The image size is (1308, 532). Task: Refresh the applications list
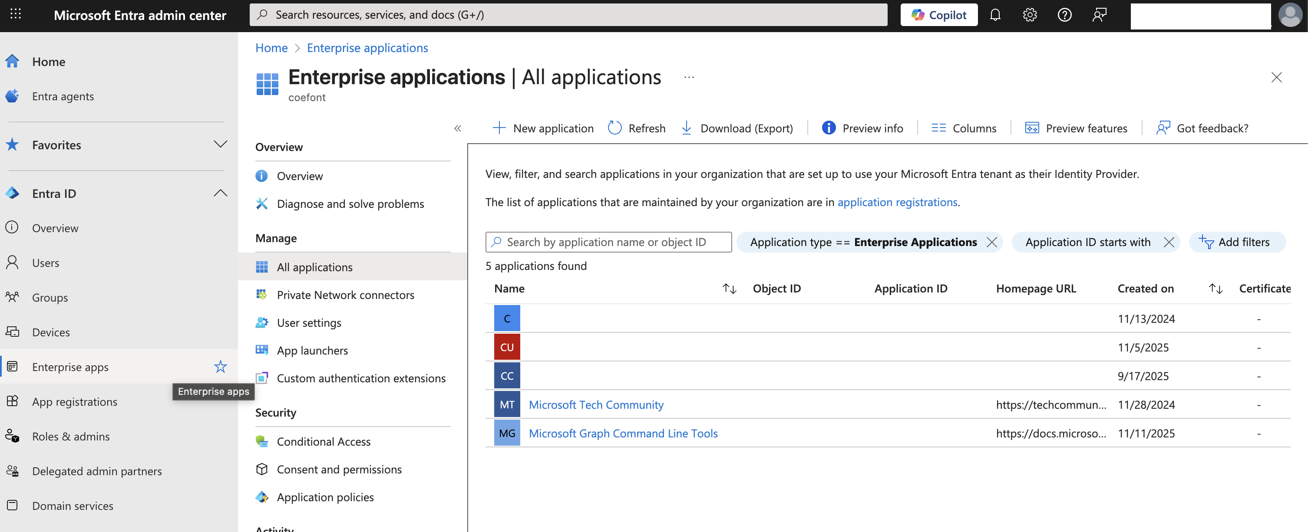click(x=636, y=128)
